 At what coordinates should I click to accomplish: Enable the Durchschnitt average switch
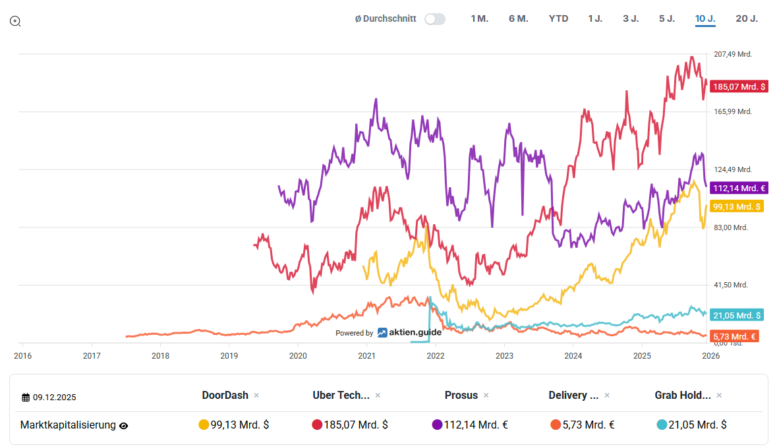coord(434,19)
